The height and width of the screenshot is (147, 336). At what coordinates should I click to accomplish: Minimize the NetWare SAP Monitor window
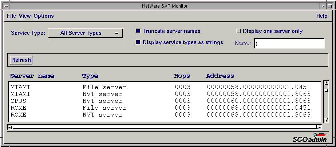[323, 6]
